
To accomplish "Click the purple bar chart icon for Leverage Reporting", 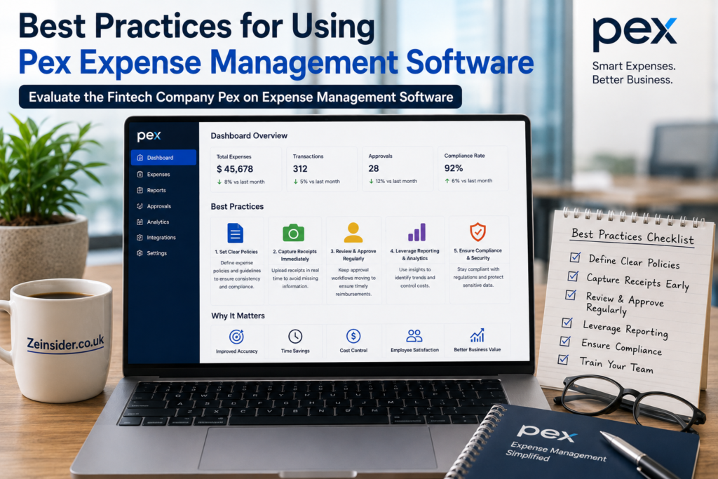I will click(x=416, y=232).
